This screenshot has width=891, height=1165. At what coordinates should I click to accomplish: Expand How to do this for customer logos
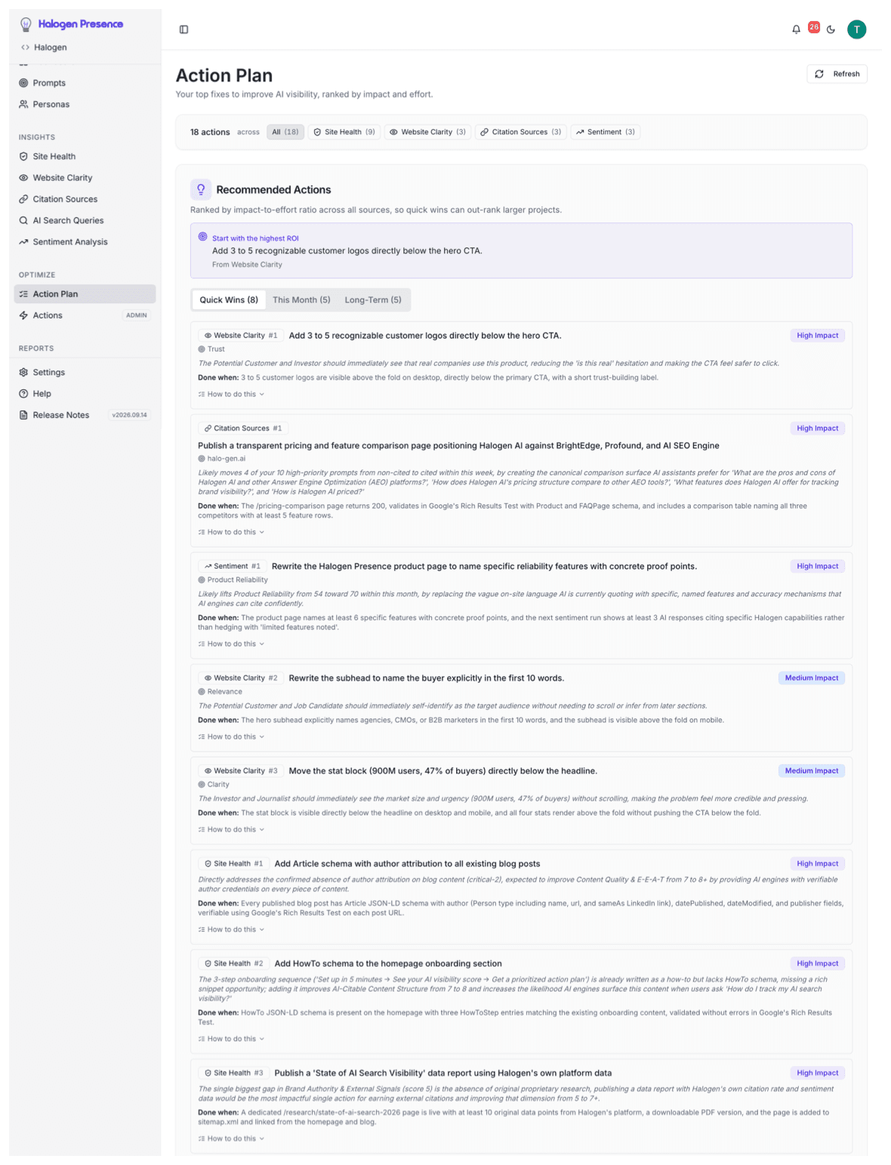(231, 394)
